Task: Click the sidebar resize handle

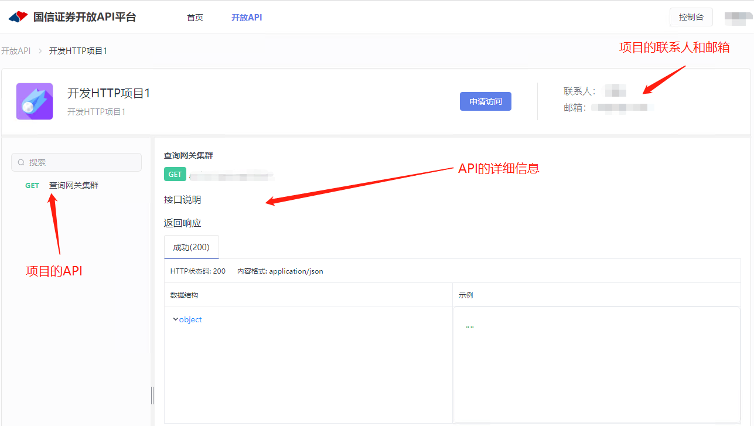Action: pyautogui.click(x=152, y=396)
